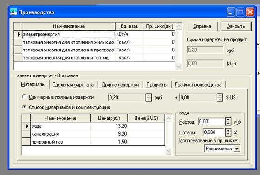This screenshot has height=175, width=260.
Task: Close the Производство window with the X button
Action: coord(250,12)
